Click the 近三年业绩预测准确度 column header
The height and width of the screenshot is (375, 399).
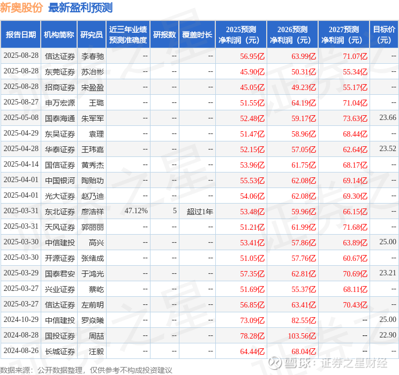pyautogui.click(x=128, y=35)
